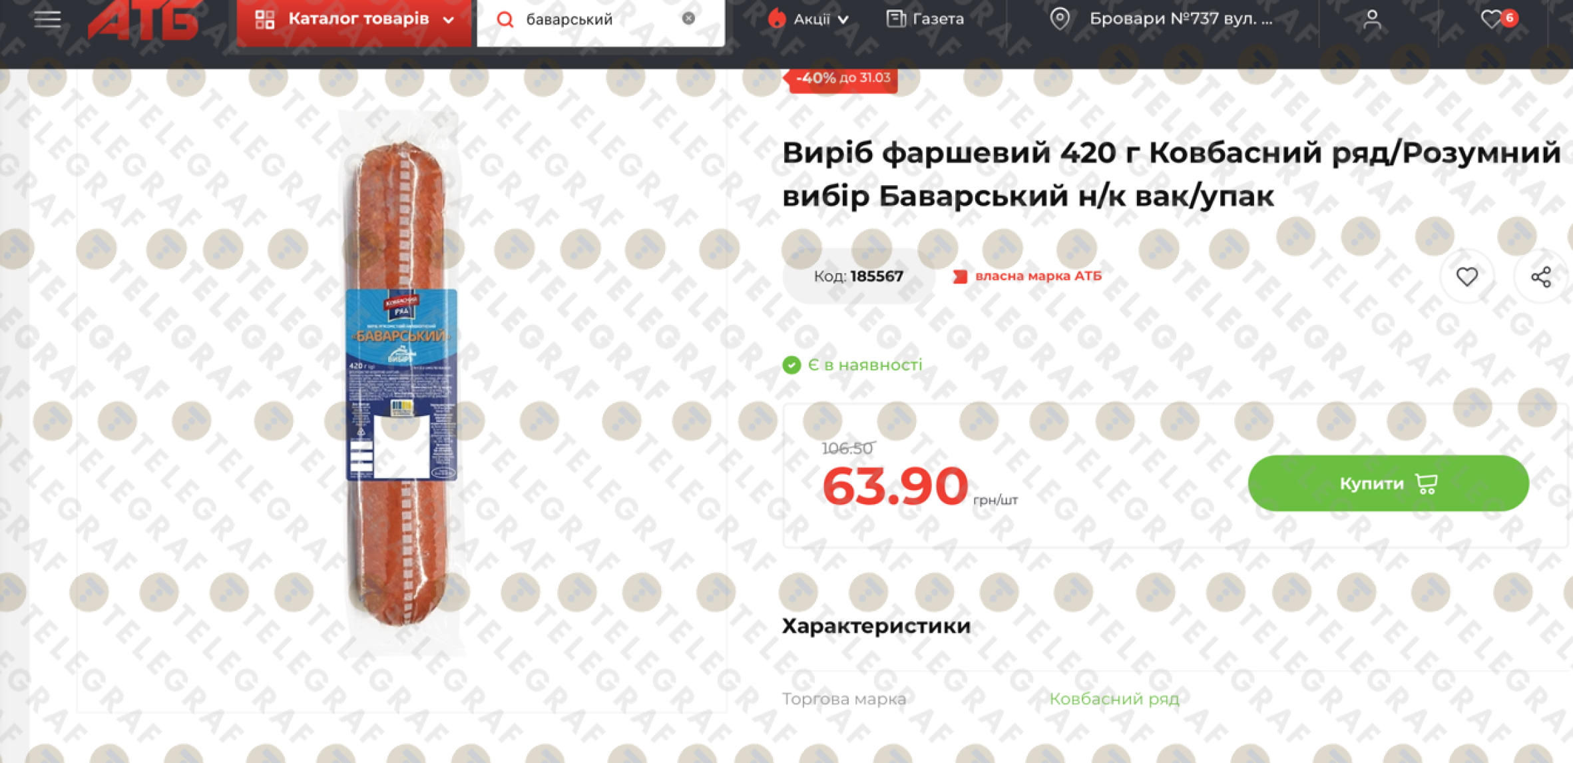Click the АТБ logo
1573x763 pixels.
(143, 20)
